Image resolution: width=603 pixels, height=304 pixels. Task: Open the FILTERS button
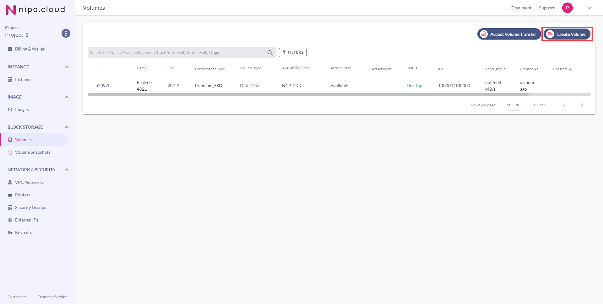[x=292, y=52]
